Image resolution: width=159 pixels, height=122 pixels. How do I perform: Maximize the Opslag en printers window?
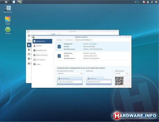[126, 37]
